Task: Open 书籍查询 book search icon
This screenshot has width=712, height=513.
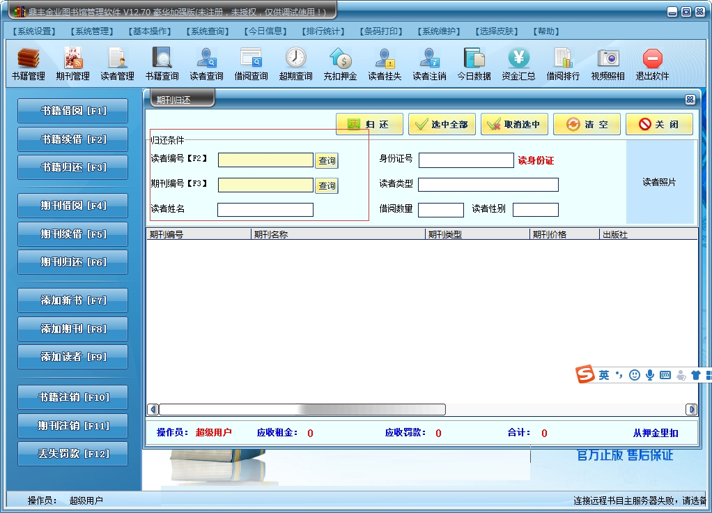Action: (x=162, y=63)
